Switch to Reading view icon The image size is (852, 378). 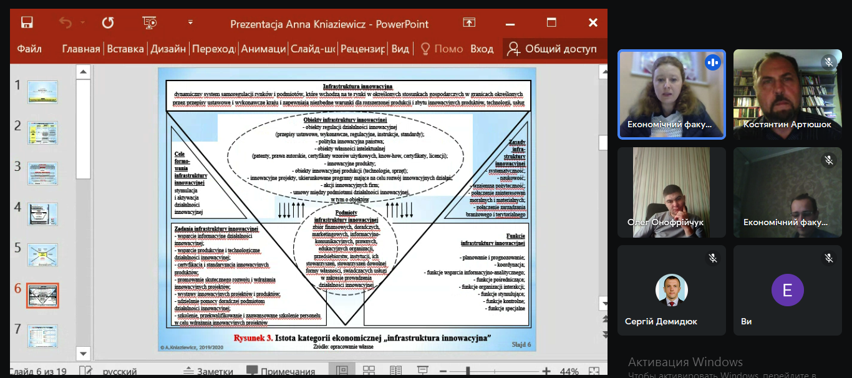point(395,372)
